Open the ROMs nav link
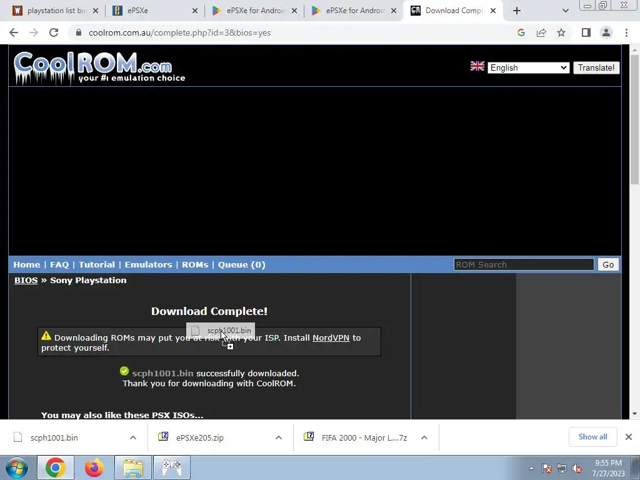 coord(195,264)
